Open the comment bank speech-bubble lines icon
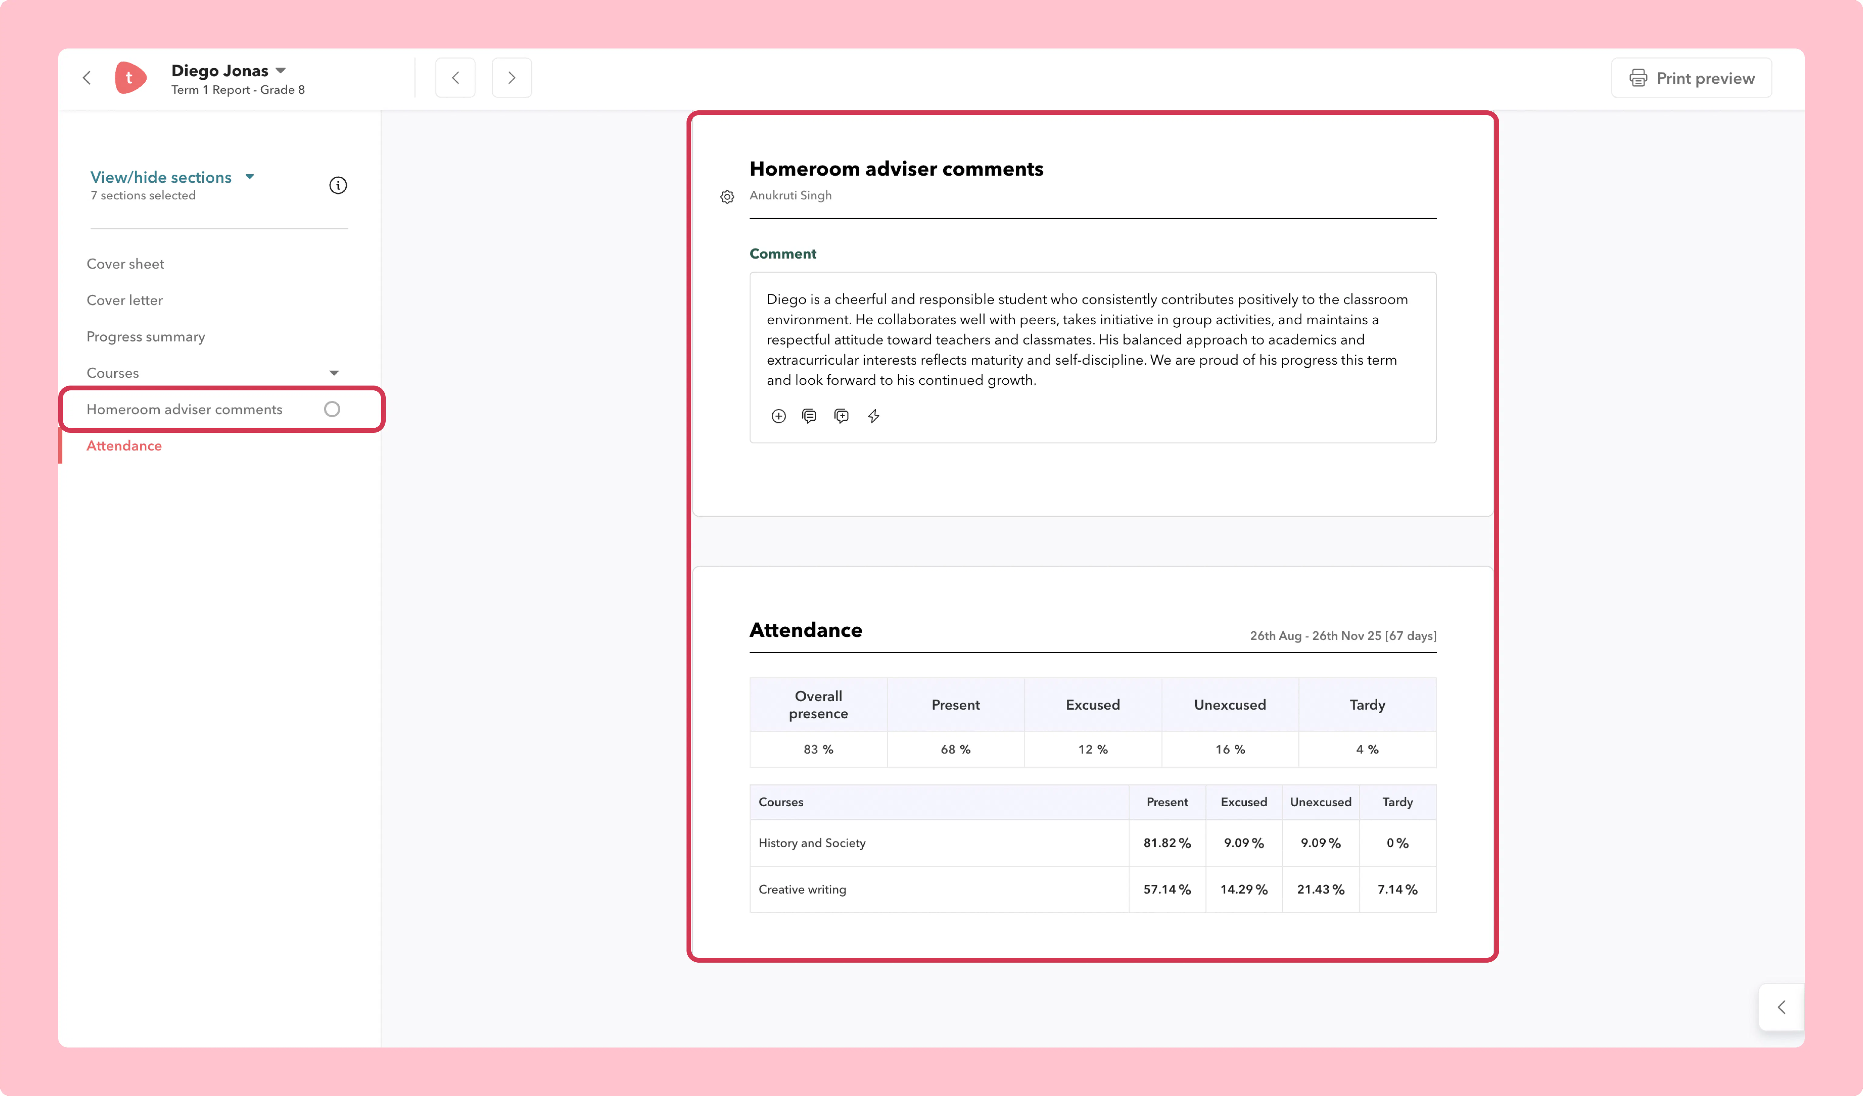The height and width of the screenshot is (1096, 1863). coord(810,416)
